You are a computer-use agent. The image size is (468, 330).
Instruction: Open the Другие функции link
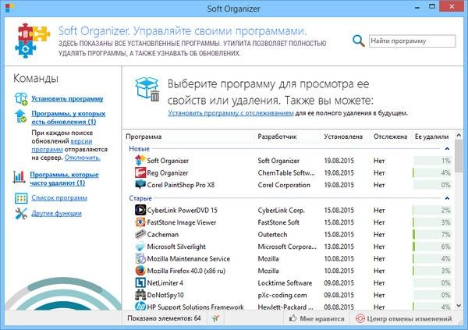tap(56, 213)
